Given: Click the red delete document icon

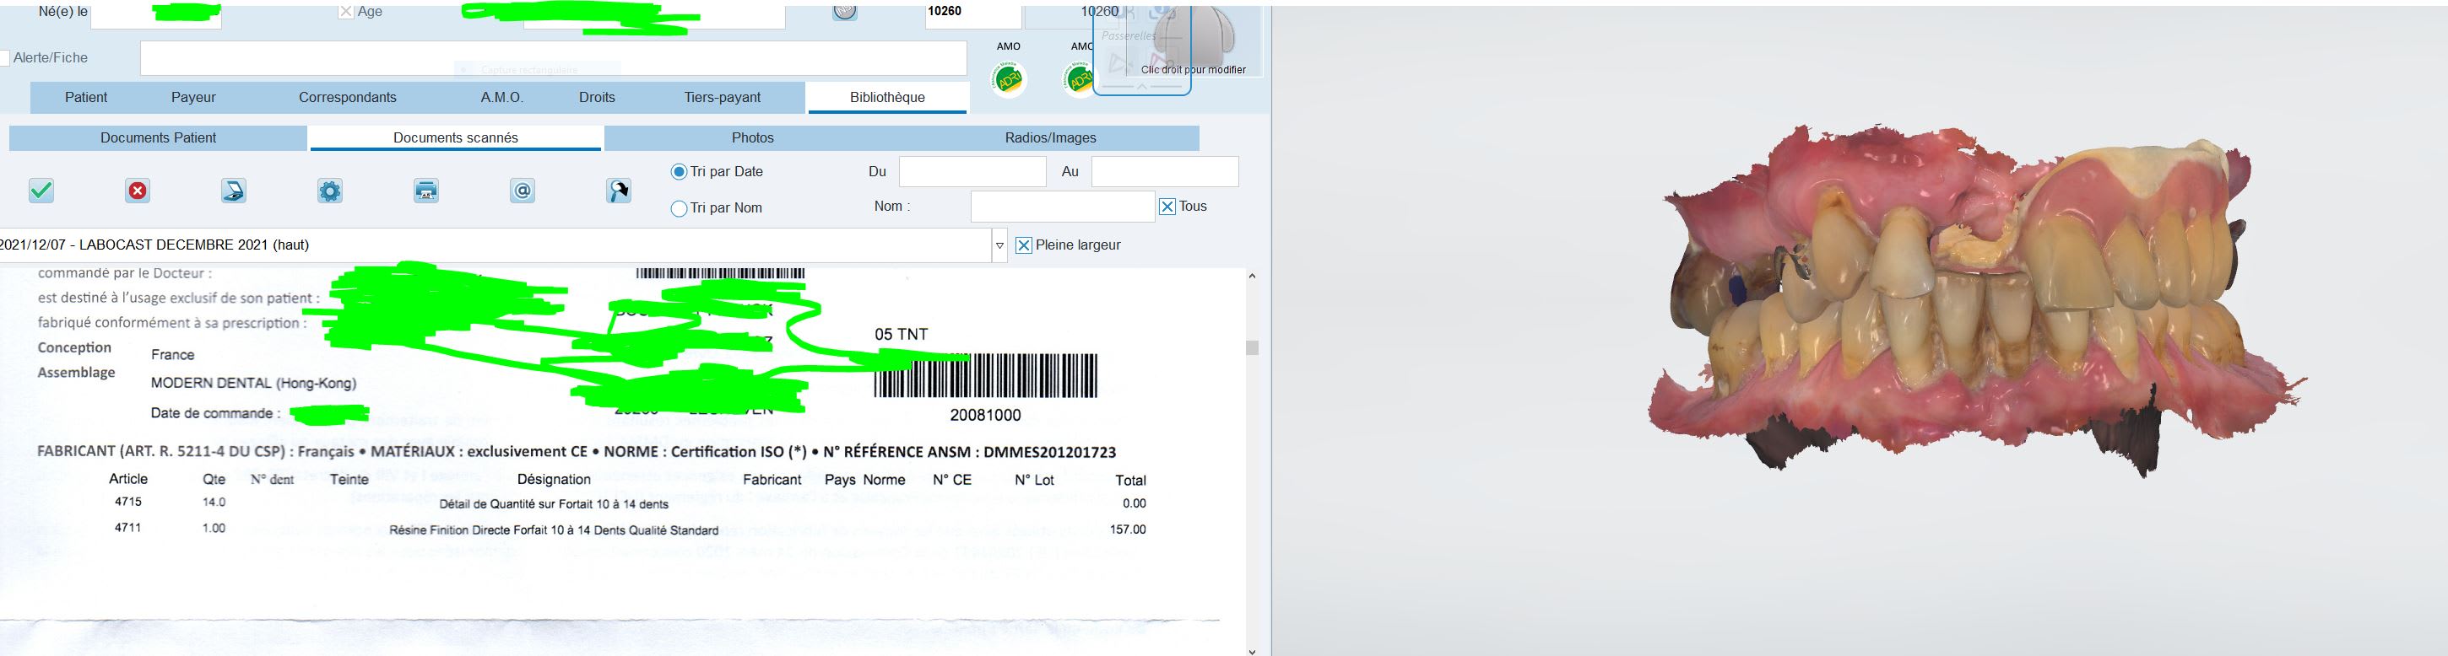Looking at the screenshot, I should click(x=138, y=191).
